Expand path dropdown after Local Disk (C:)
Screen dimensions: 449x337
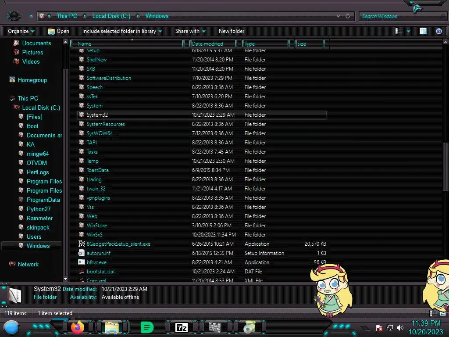click(x=138, y=16)
